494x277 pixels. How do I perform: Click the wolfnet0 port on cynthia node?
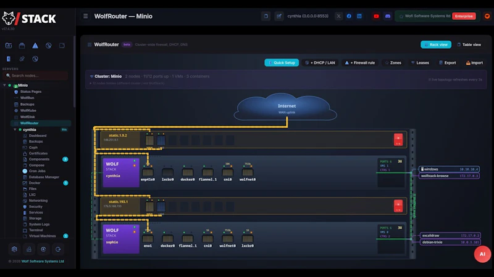click(x=248, y=173)
